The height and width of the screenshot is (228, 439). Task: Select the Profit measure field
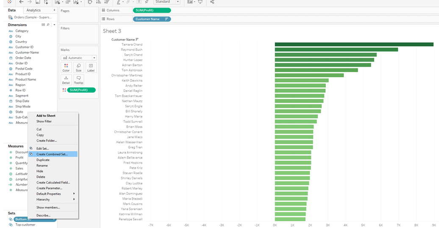coord(19,158)
